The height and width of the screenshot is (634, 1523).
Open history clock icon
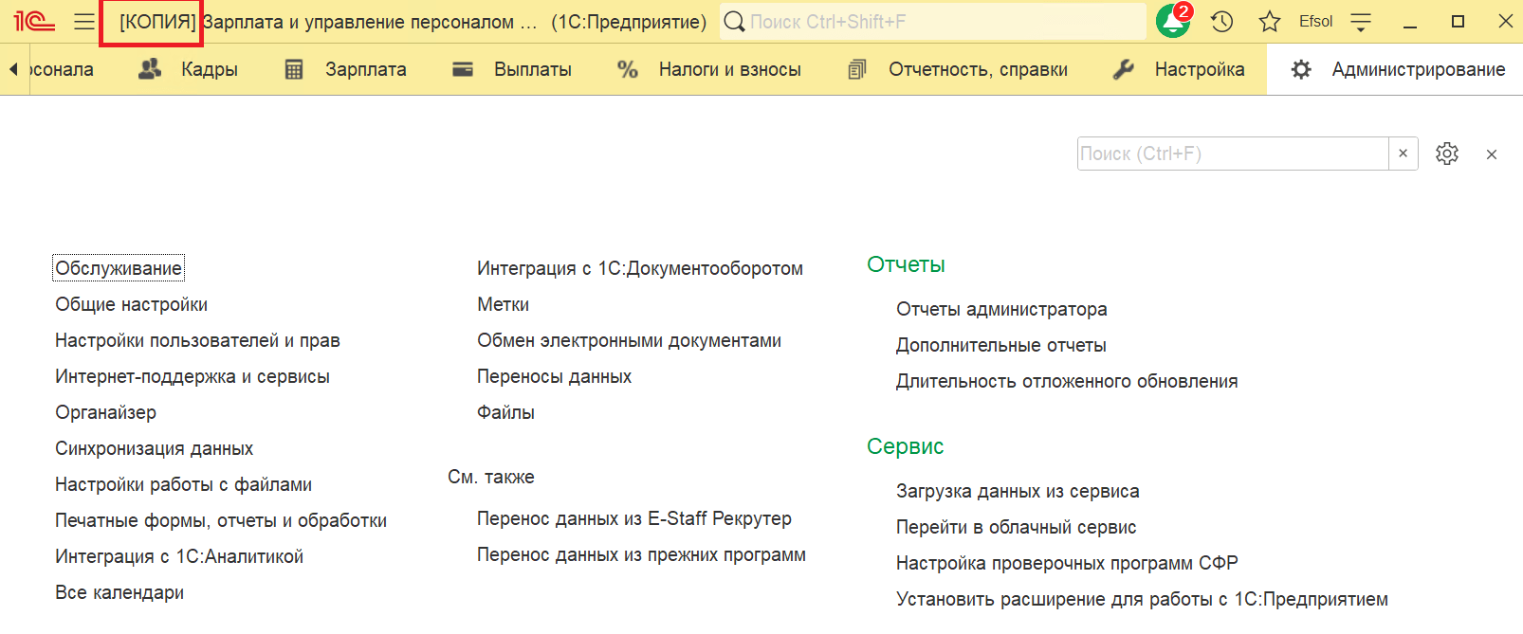(x=1222, y=21)
